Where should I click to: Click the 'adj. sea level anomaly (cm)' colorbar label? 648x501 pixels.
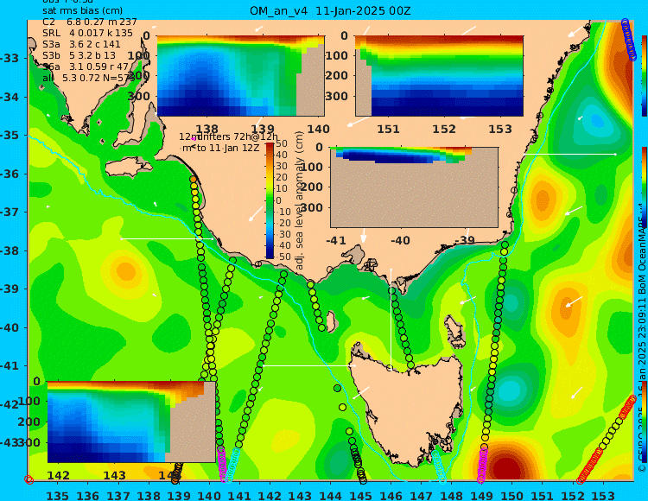[300, 200]
